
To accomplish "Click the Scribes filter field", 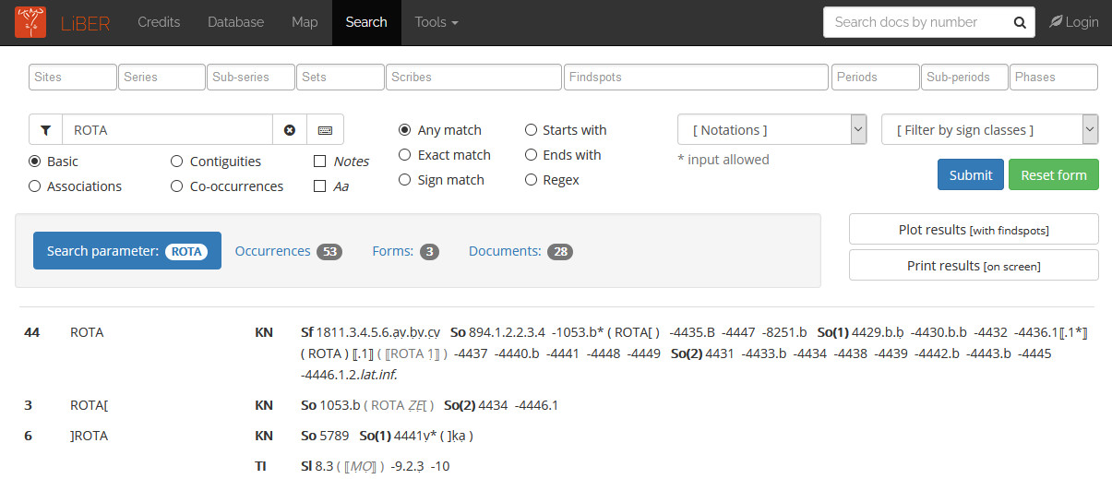I will (x=473, y=77).
